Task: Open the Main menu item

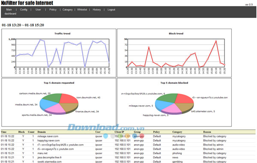Action: click(x=9, y=10)
